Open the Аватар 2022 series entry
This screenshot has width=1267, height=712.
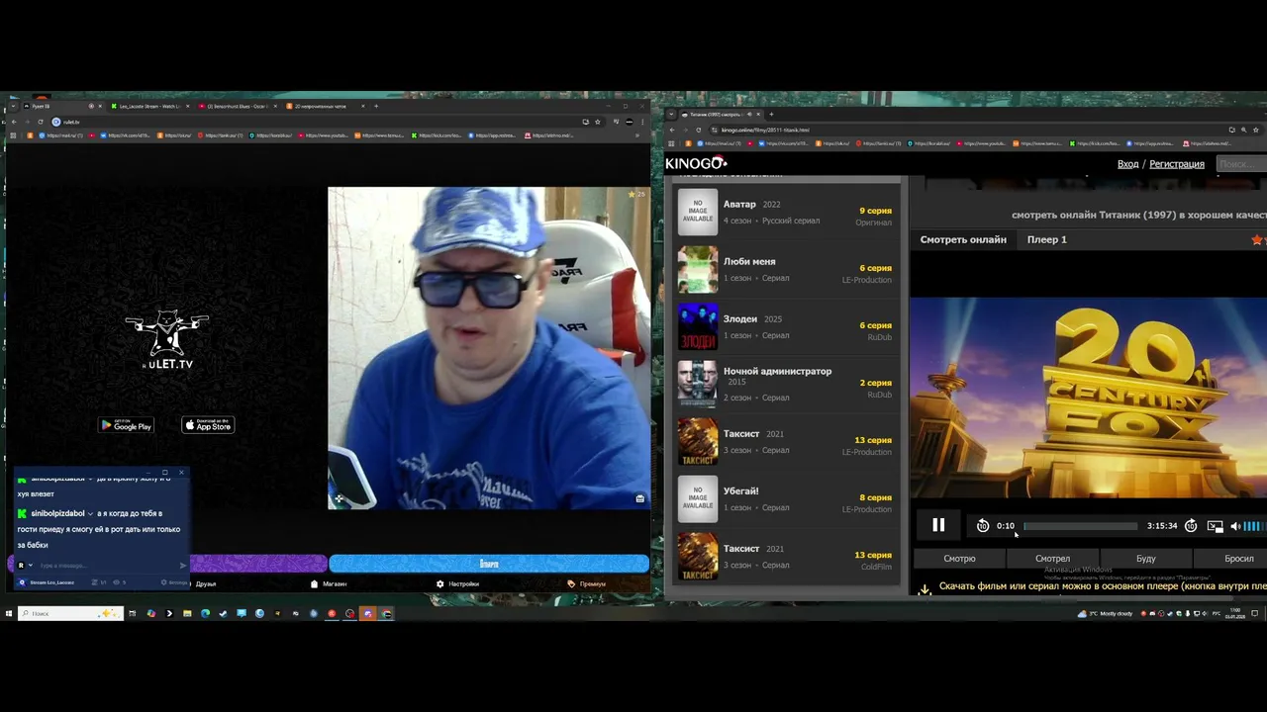click(x=785, y=212)
